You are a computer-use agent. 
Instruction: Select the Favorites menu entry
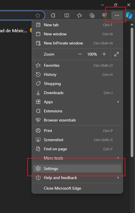(x=77, y=66)
